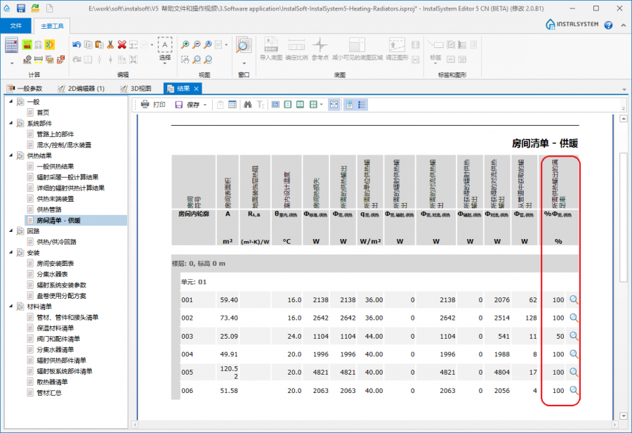Click the scissors cut icon in ribbon
The image size is (632, 433).
coord(110,44)
